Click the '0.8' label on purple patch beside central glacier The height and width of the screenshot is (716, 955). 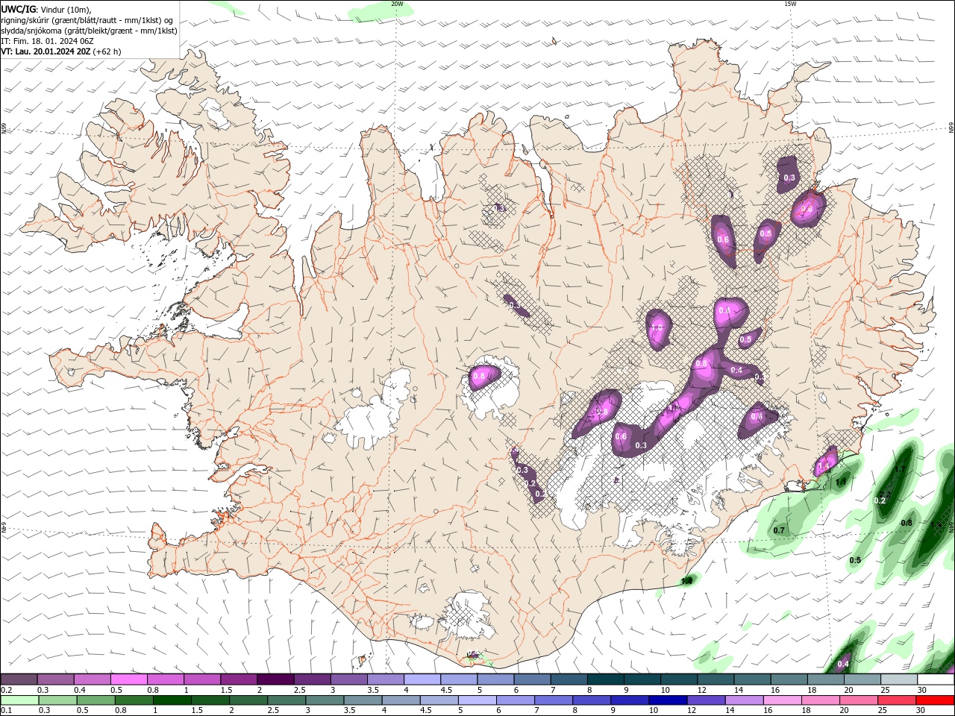(479, 375)
